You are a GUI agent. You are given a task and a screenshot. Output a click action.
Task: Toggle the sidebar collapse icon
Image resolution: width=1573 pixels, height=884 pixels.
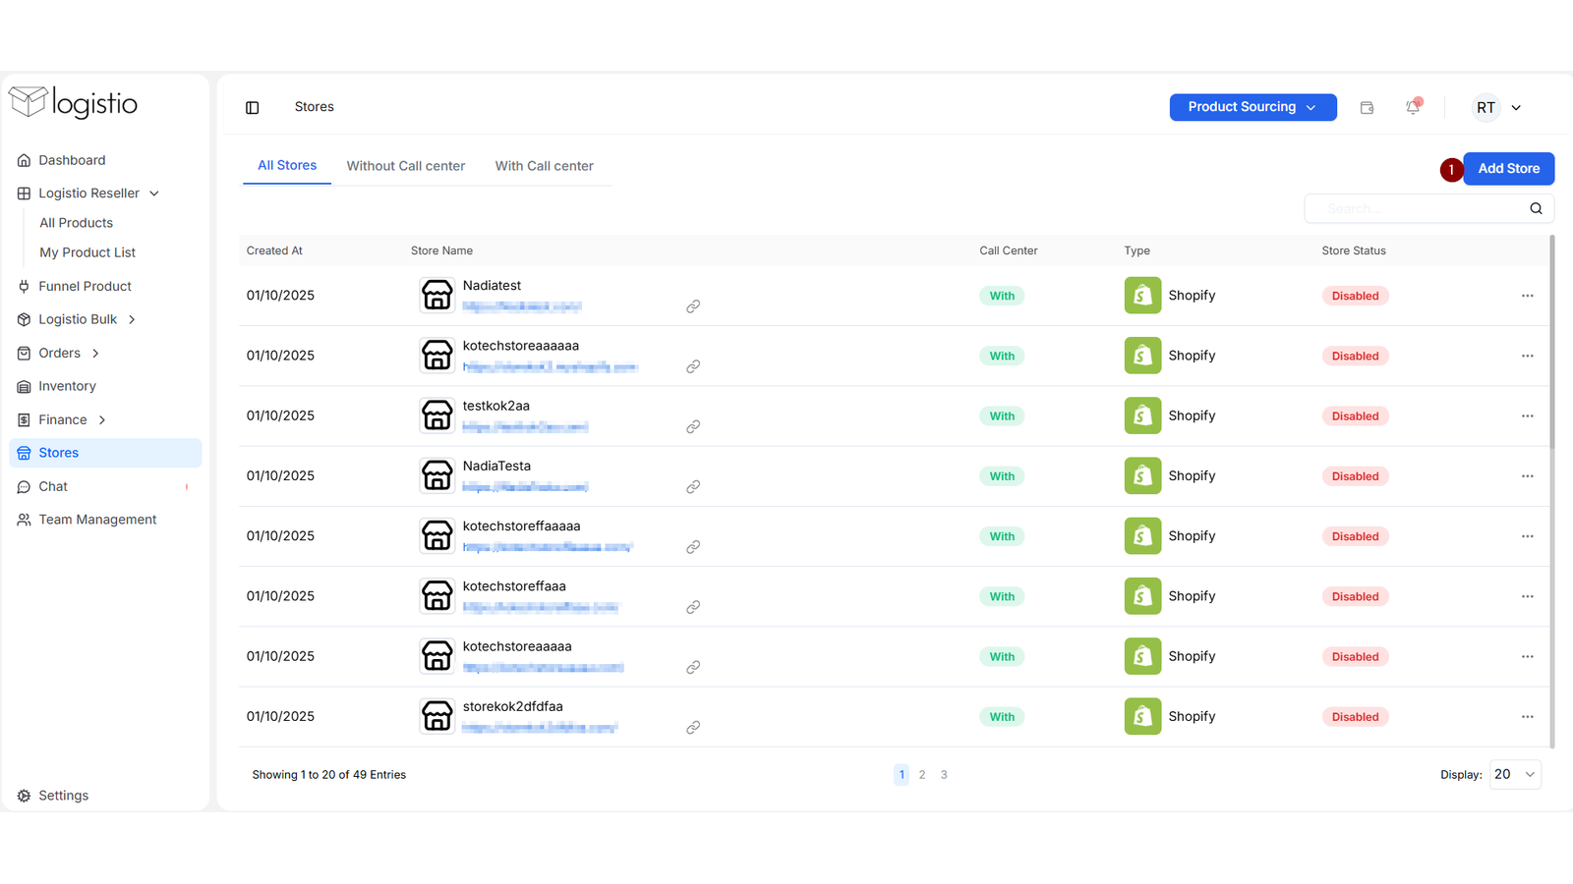[253, 107]
